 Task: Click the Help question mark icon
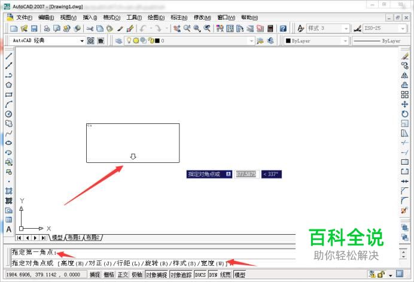point(283,28)
